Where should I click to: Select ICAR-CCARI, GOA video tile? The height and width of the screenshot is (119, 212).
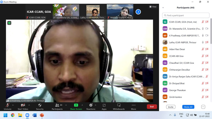[x=39, y=12]
